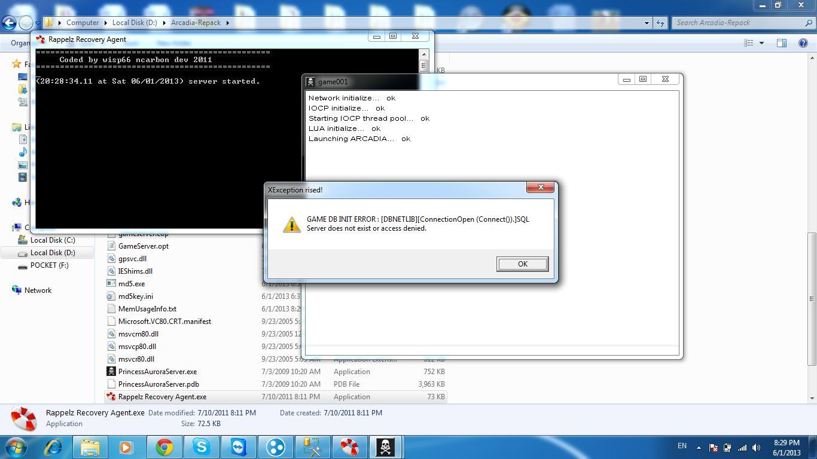Open Windows Explorer from the taskbar

90,447
